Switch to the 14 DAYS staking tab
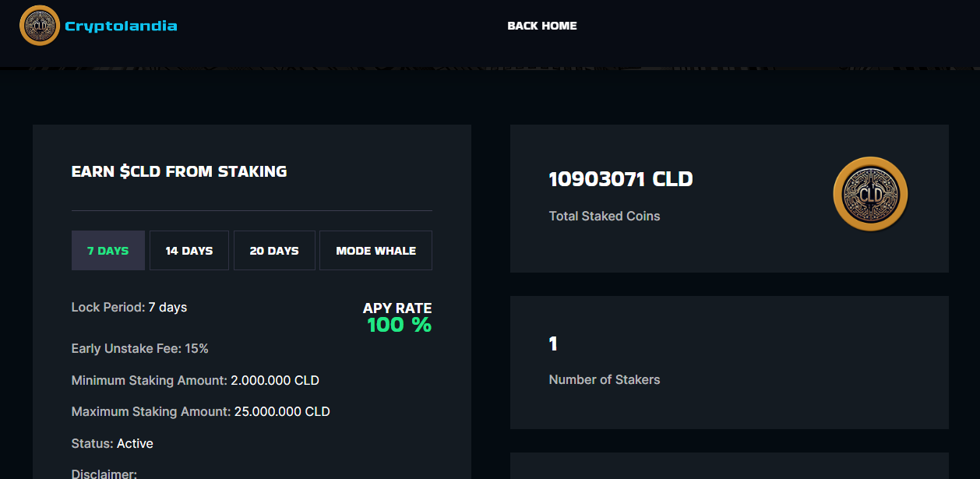The image size is (980, 479). (189, 251)
